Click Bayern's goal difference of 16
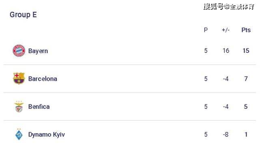 click(x=226, y=51)
